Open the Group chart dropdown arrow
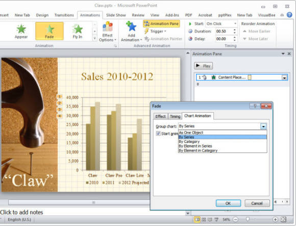This screenshot has height=226, width=296. (x=263, y=126)
